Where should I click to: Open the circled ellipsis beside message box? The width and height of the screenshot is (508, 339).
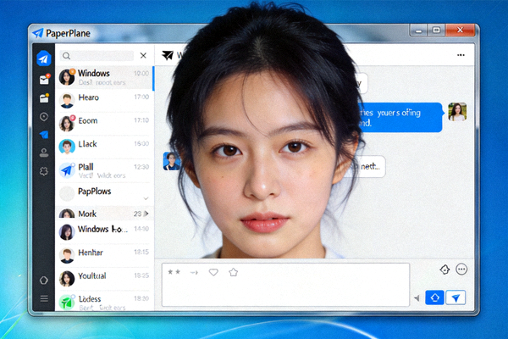[x=461, y=270]
